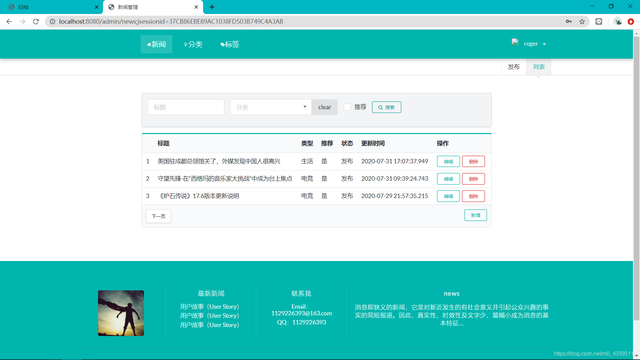Click the site information icon in address bar
The image size is (640, 360).
52,22
